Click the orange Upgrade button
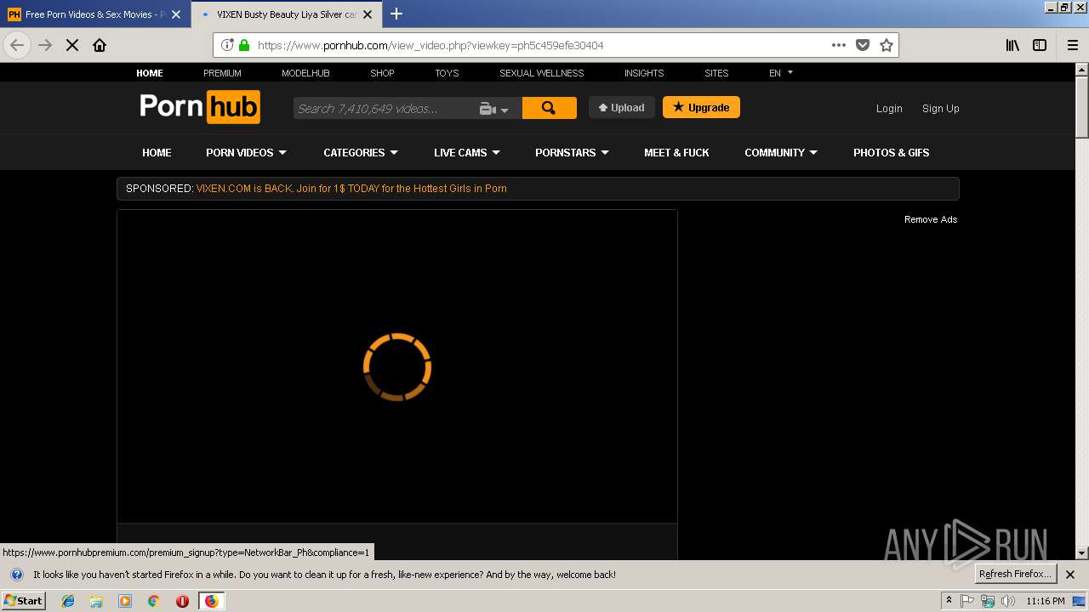The width and height of the screenshot is (1089, 612). tap(701, 107)
